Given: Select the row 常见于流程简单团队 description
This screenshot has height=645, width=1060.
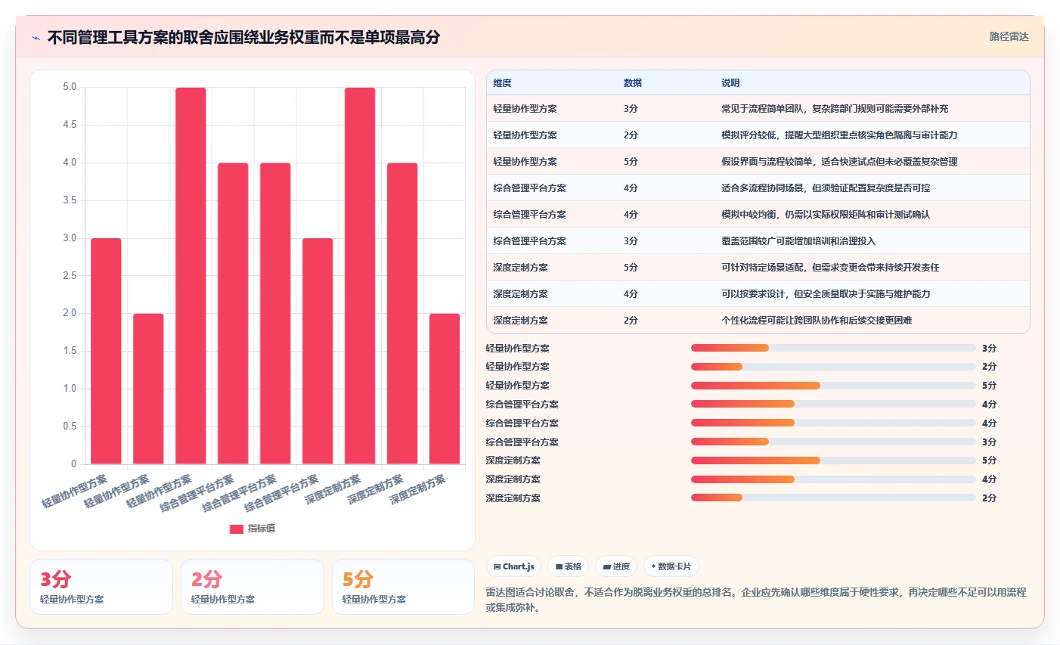Looking at the screenshot, I should tap(835, 109).
